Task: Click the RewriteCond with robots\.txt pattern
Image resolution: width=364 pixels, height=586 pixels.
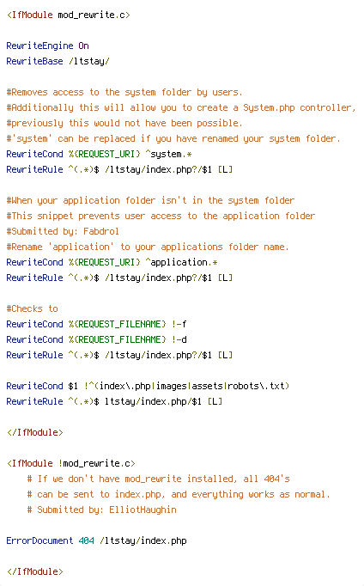Action: pos(148,386)
